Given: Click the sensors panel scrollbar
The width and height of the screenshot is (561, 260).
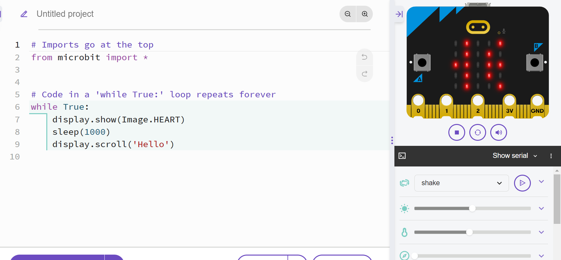Looking at the screenshot, I should (557, 199).
